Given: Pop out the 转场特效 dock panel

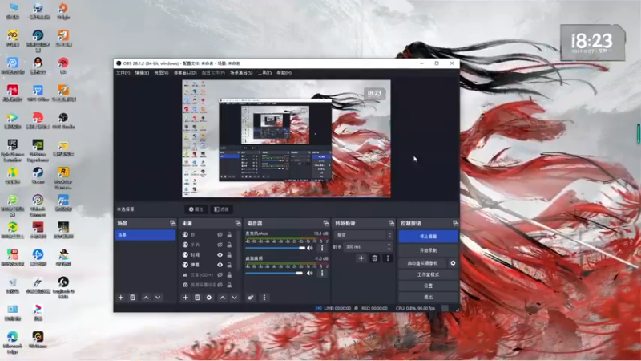Looking at the screenshot, I should pos(391,224).
